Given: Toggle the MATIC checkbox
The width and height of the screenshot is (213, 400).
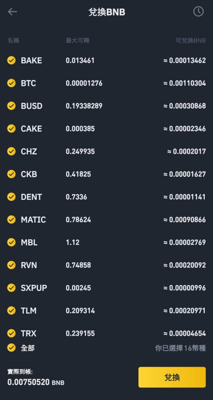Looking at the screenshot, I should click(11, 220).
